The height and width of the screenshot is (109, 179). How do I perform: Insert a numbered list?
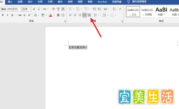[78, 9]
